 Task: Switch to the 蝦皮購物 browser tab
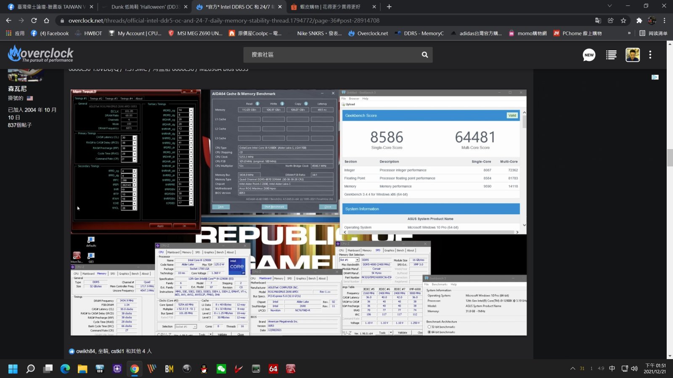(x=334, y=7)
